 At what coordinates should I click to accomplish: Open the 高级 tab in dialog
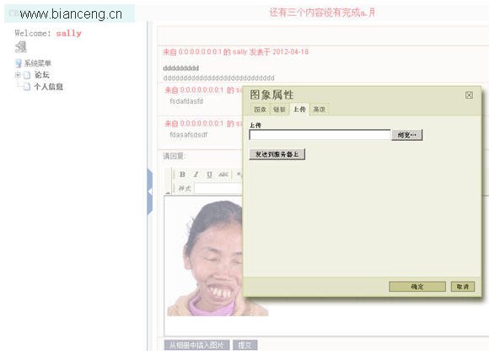click(319, 110)
